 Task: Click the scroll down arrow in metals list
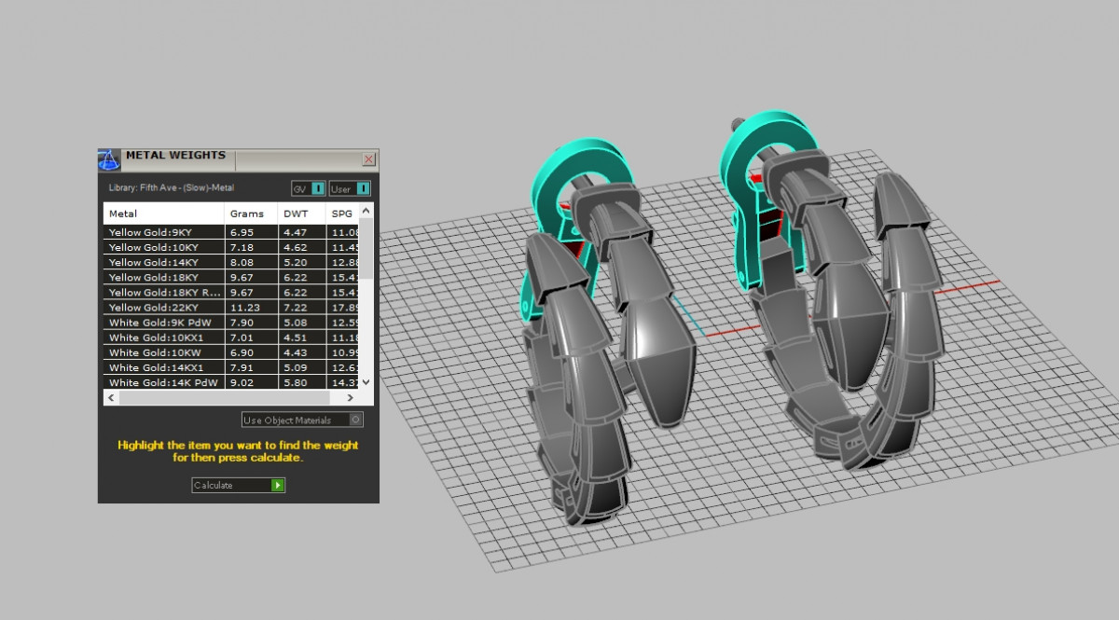366,382
